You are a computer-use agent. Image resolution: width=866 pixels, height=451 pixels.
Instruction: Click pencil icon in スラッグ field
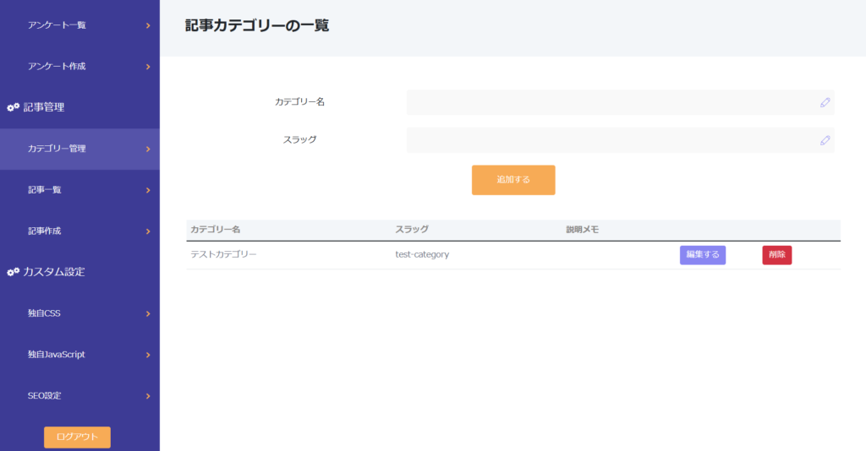[x=825, y=140]
